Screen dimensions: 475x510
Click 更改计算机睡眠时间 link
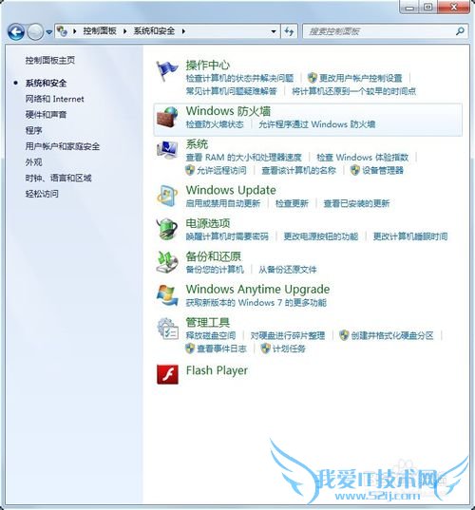410,236
